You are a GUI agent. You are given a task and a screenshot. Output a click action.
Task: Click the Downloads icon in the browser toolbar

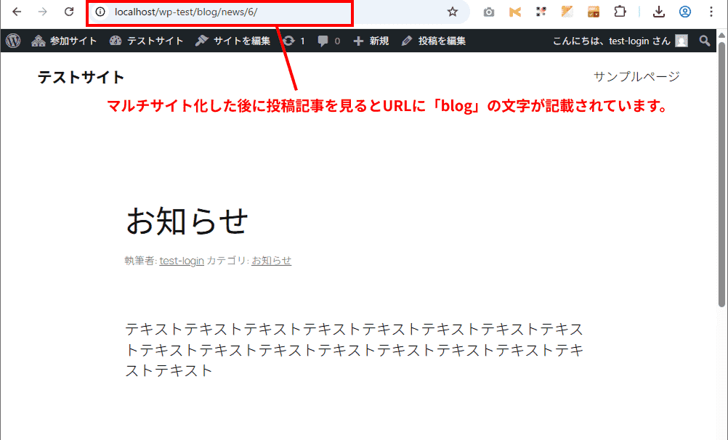pos(657,12)
